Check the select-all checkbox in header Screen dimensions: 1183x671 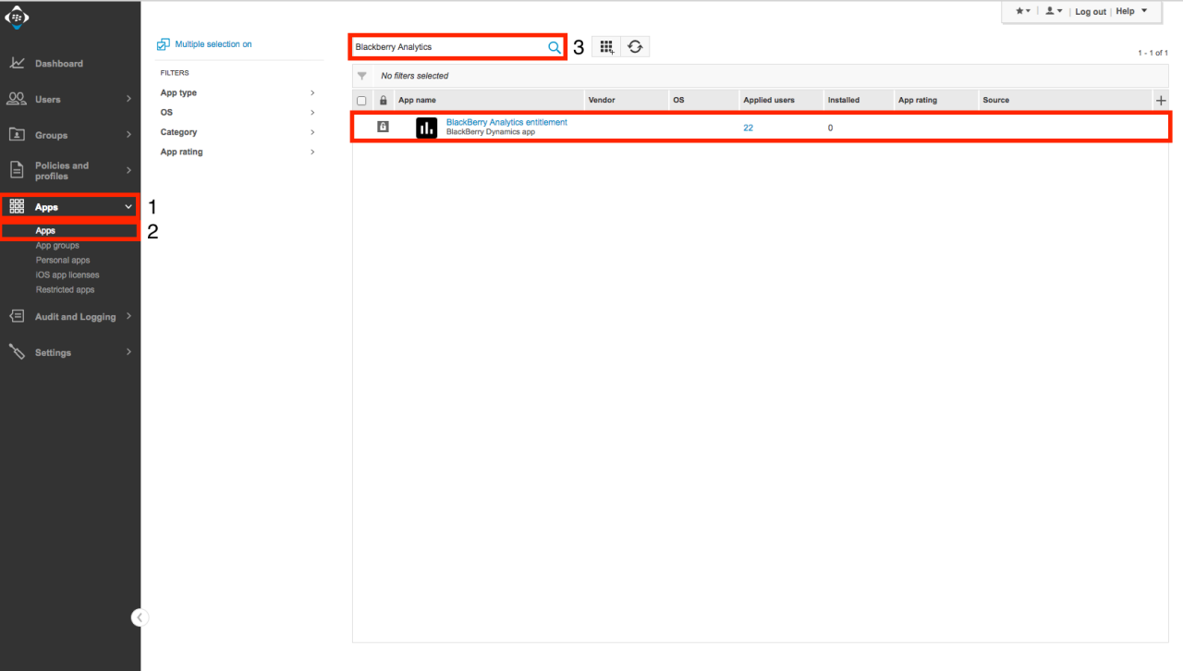point(361,101)
